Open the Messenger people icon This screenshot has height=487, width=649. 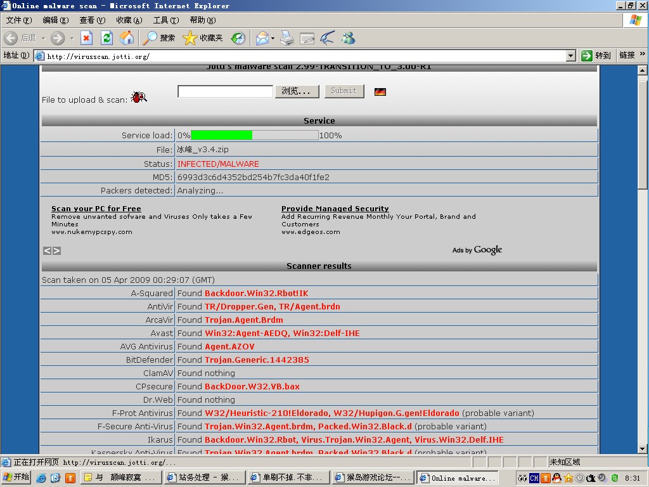click(x=348, y=38)
